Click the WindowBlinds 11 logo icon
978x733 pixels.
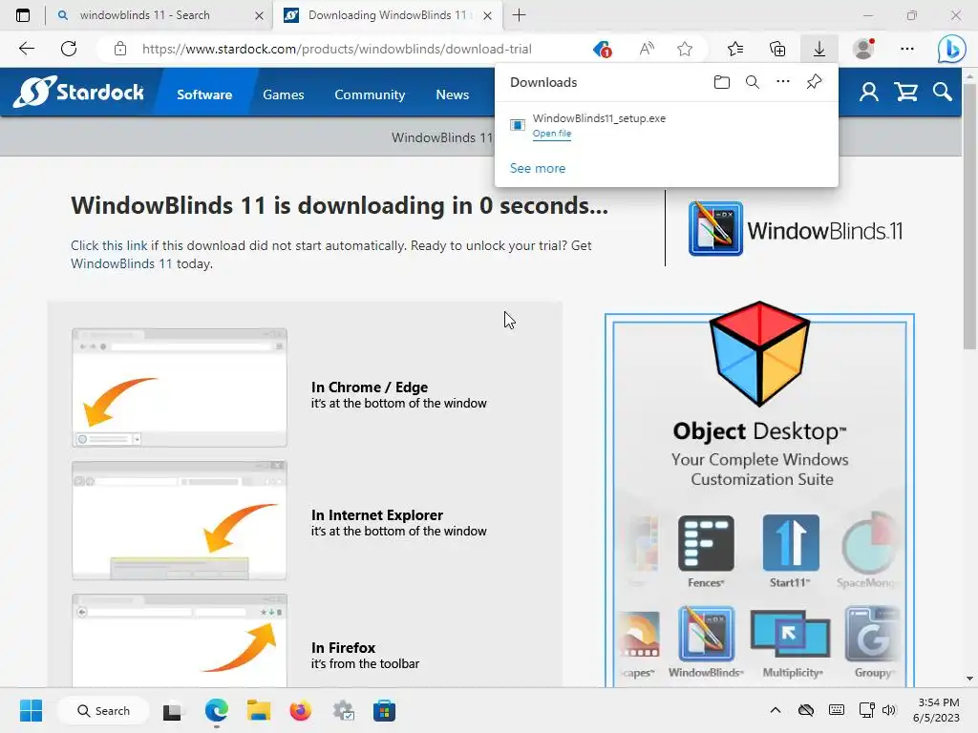pos(715,228)
